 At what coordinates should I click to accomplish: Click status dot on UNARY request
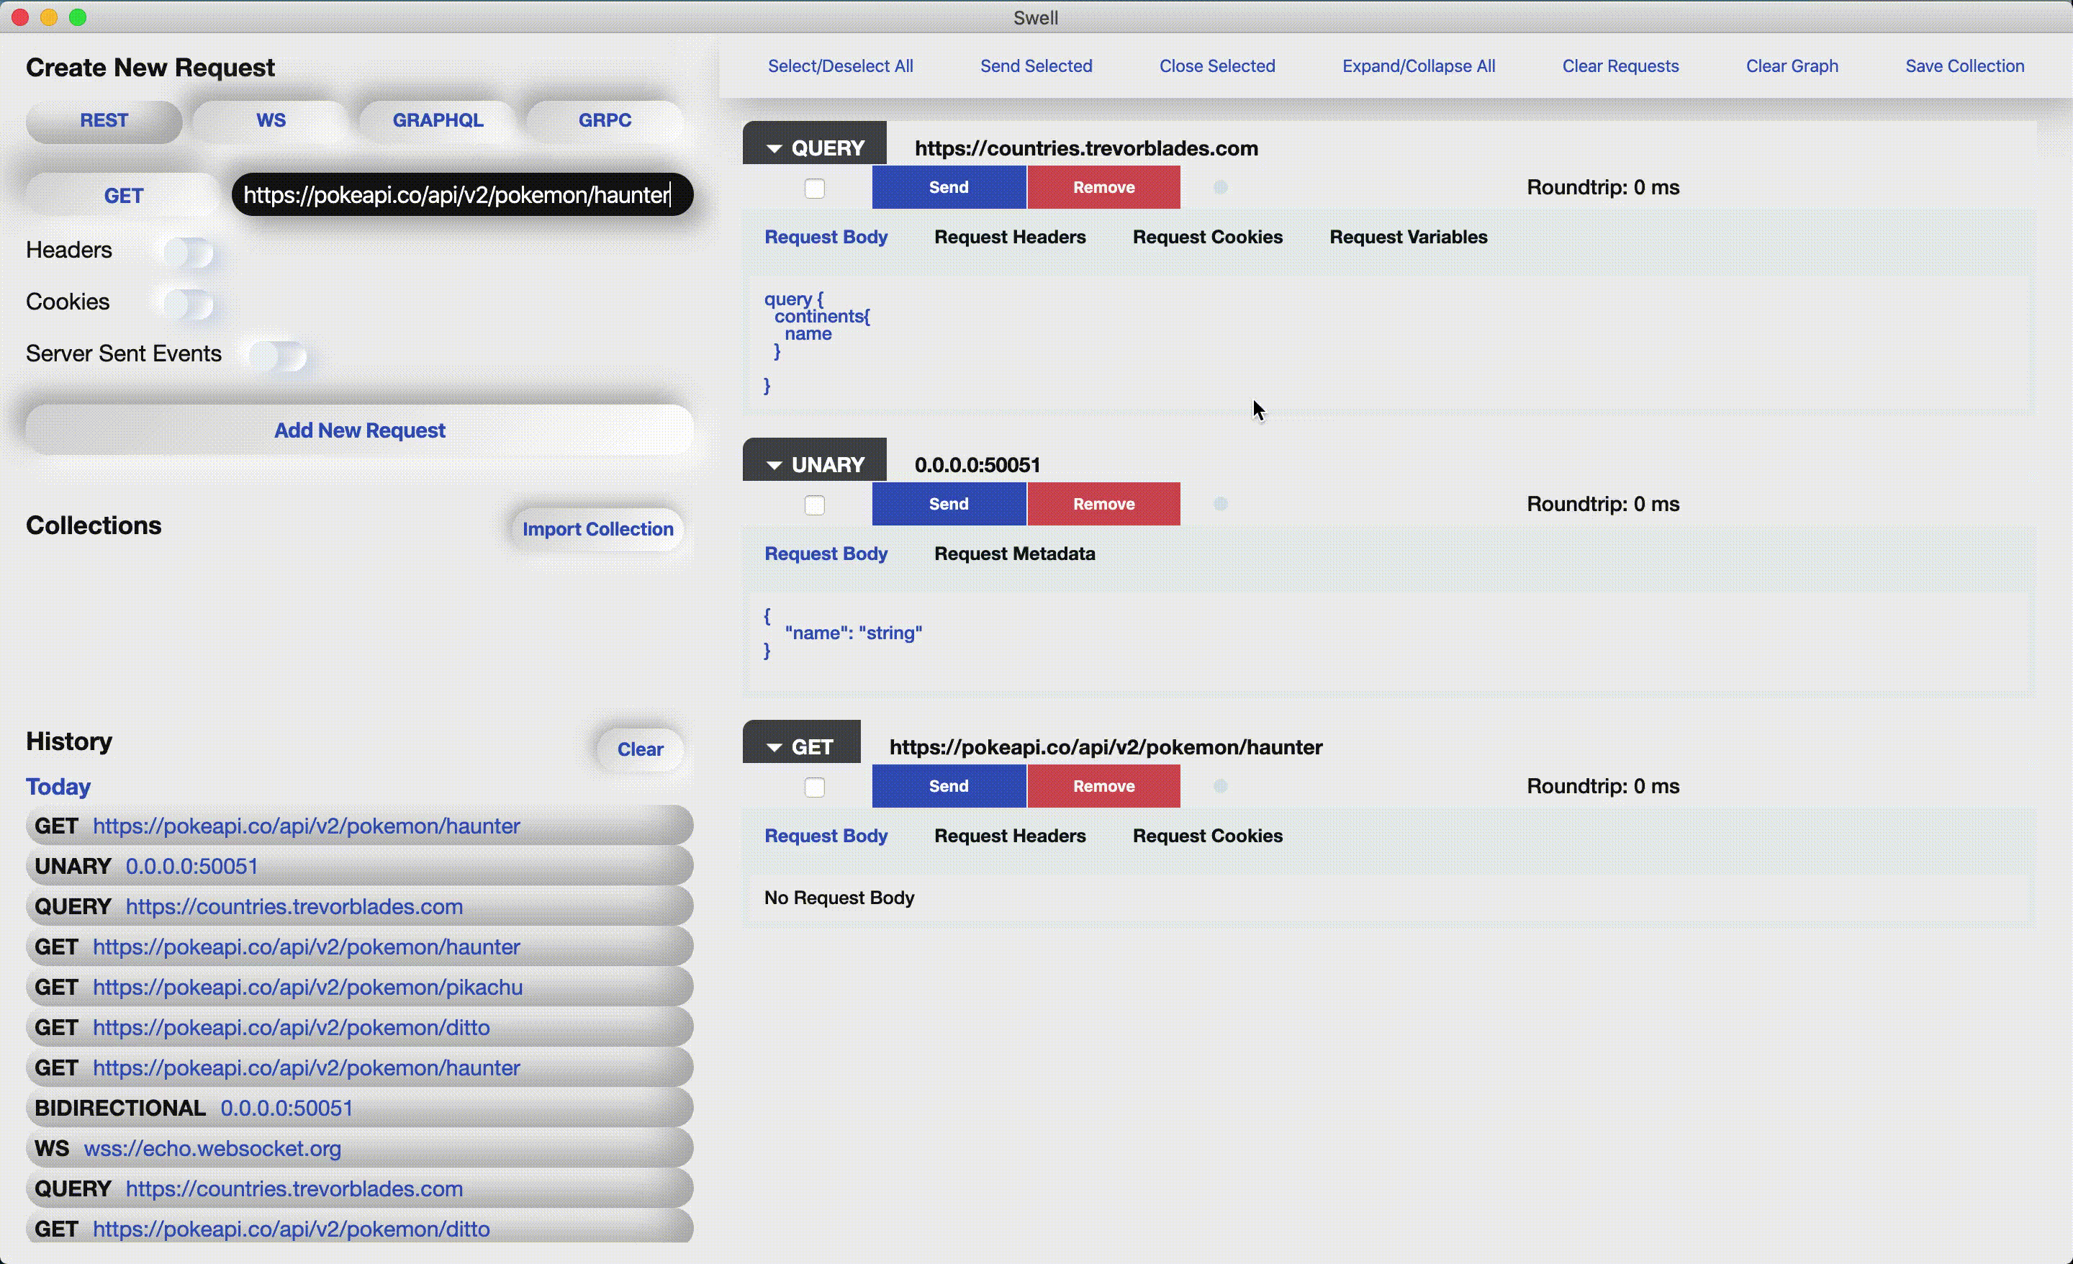1220,504
